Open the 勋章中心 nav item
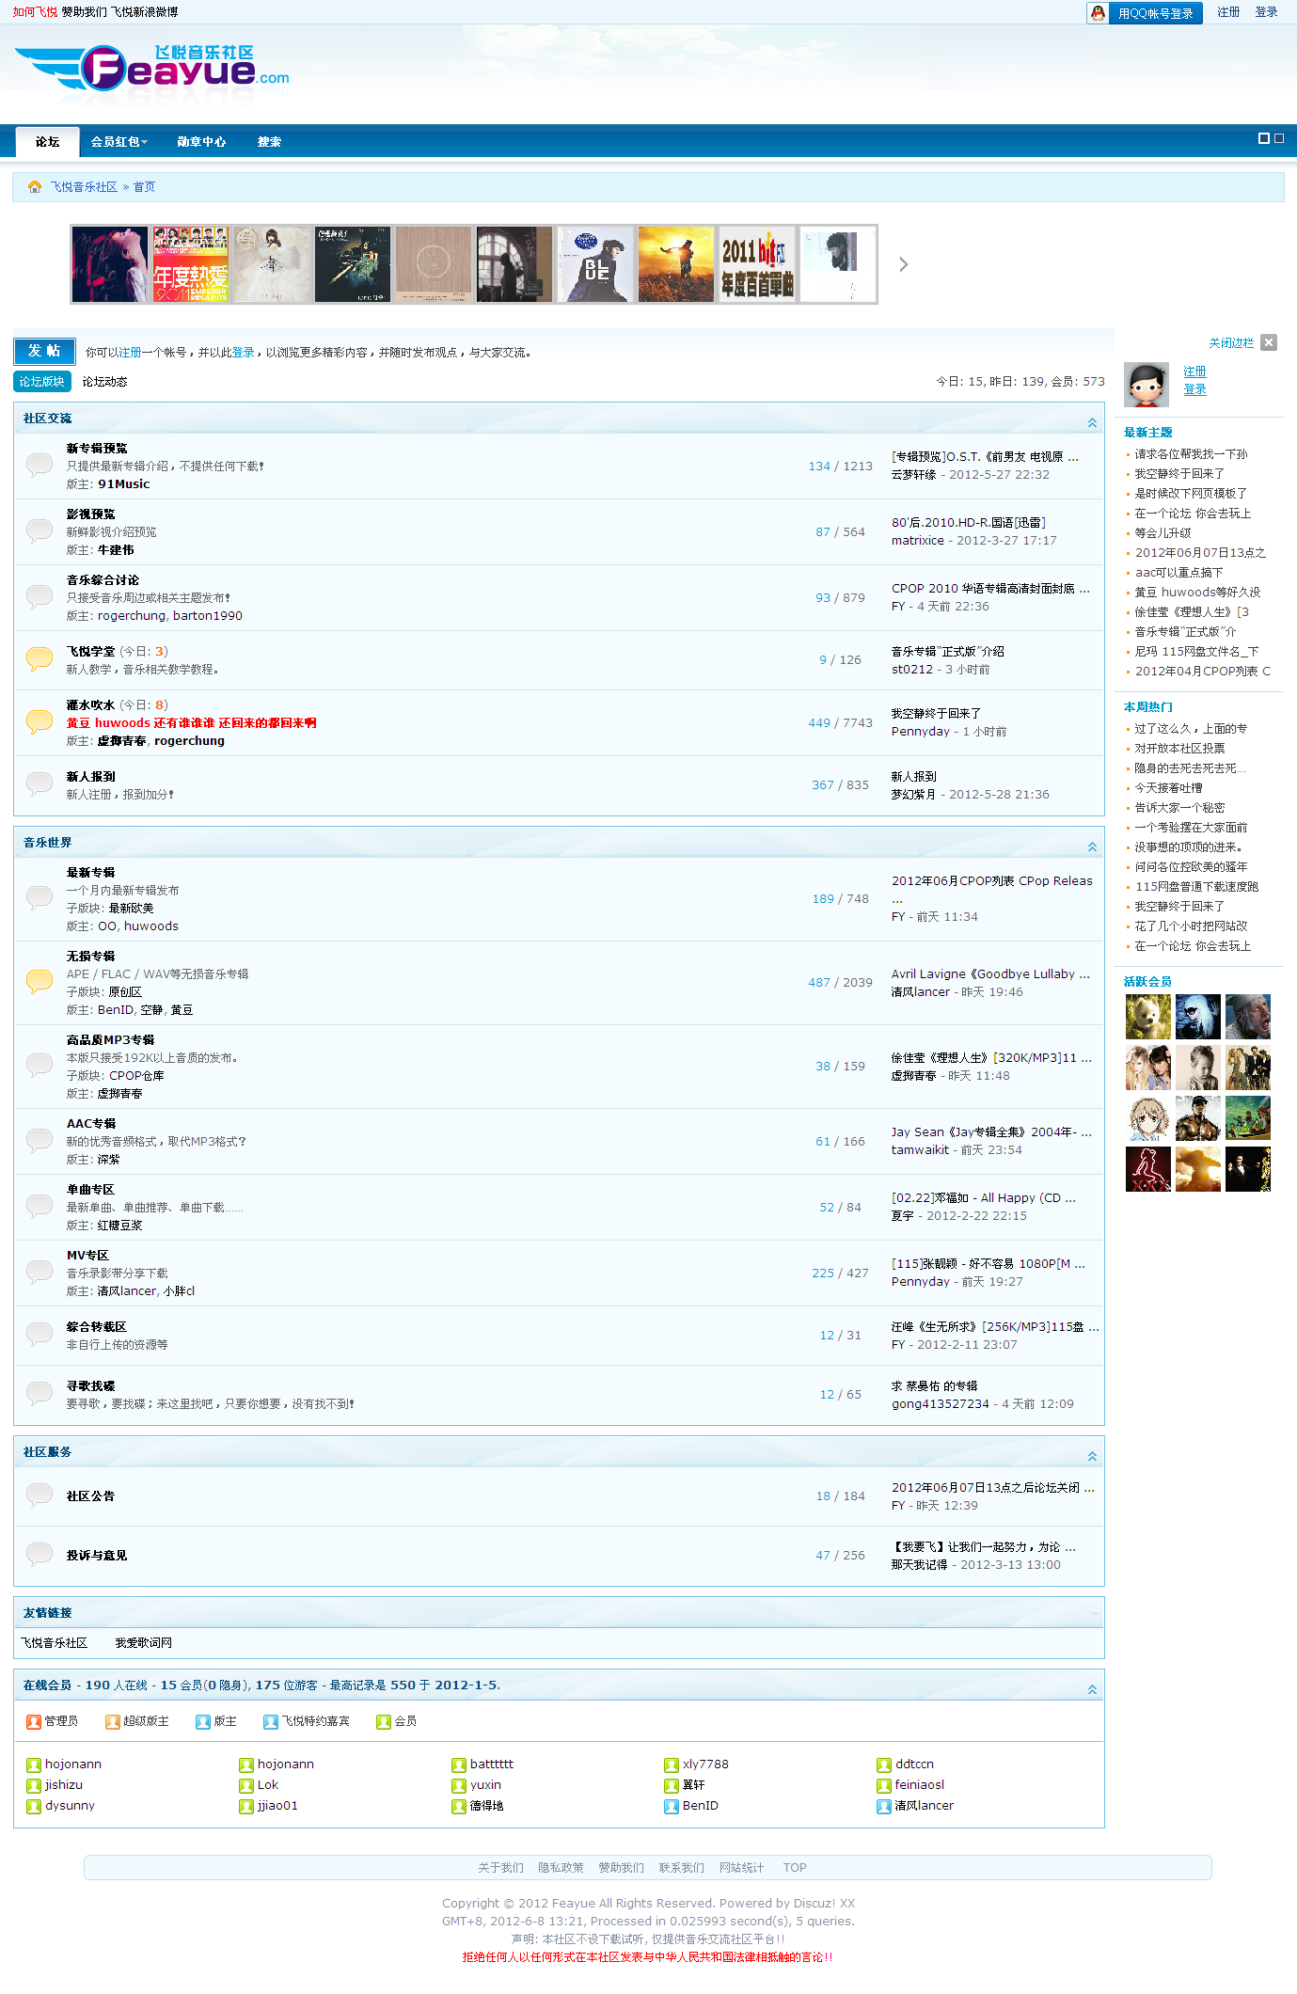This screenshot has height=1994, width=1297. click(201, 142)
